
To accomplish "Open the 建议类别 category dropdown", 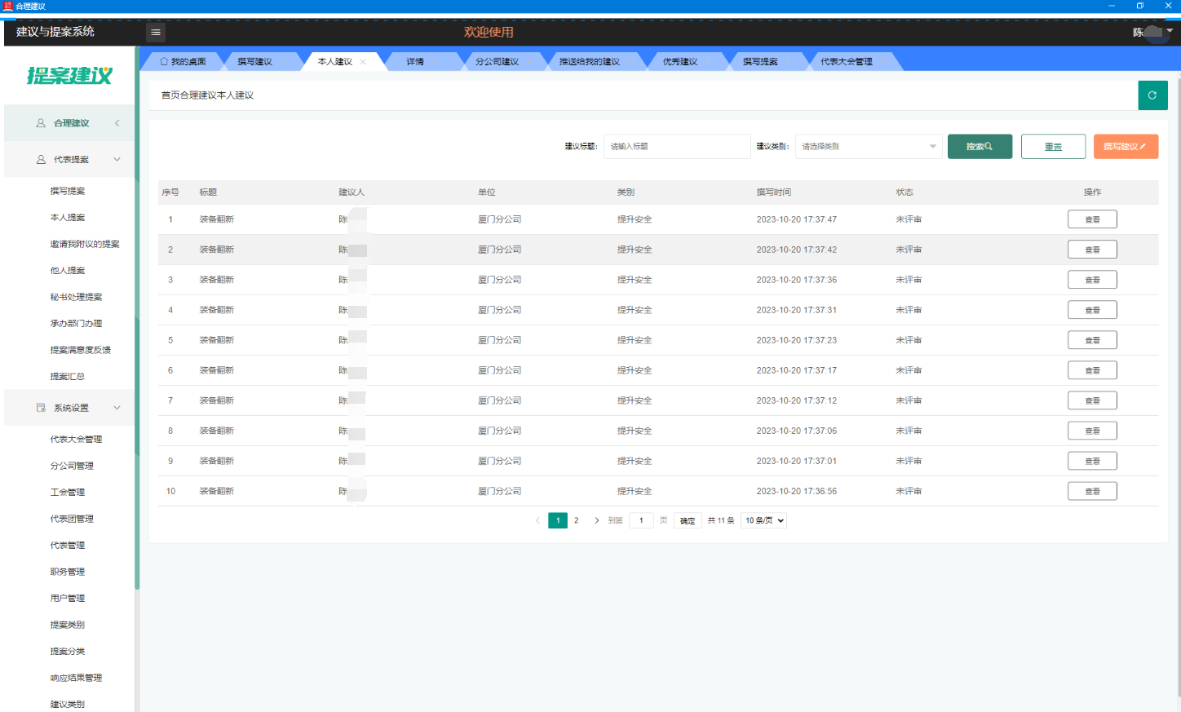I will point(869,147).
